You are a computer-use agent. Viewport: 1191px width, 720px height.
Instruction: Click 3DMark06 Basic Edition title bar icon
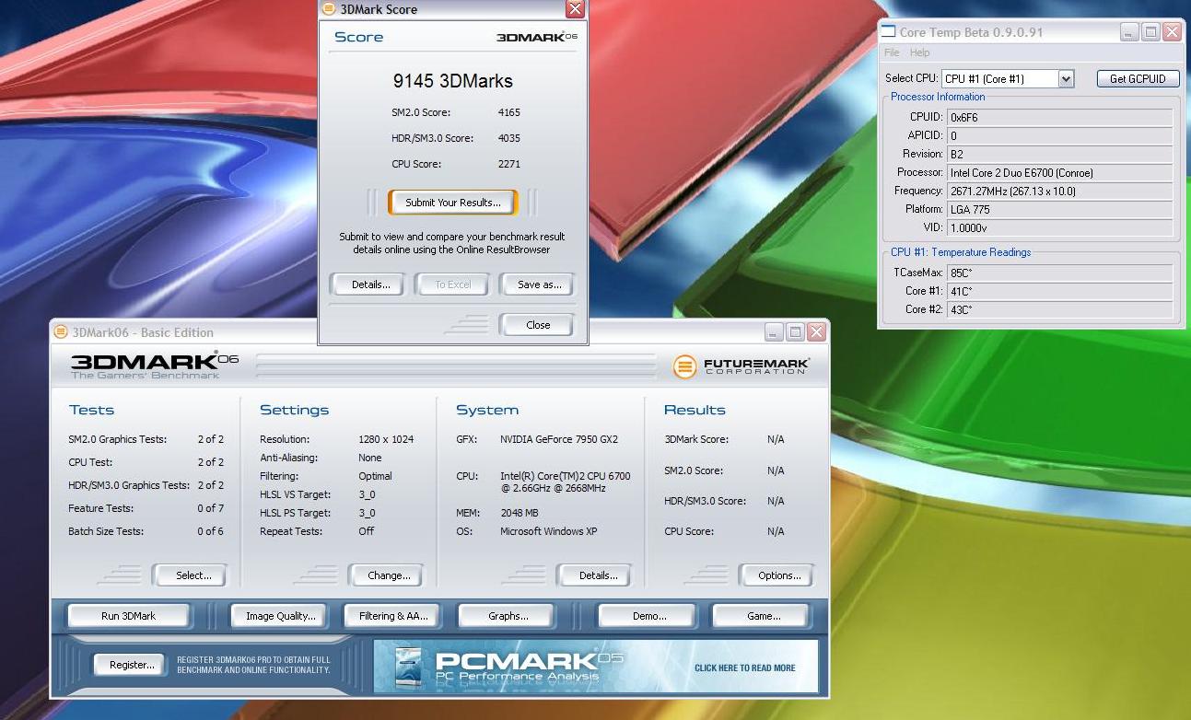point(62,332)
